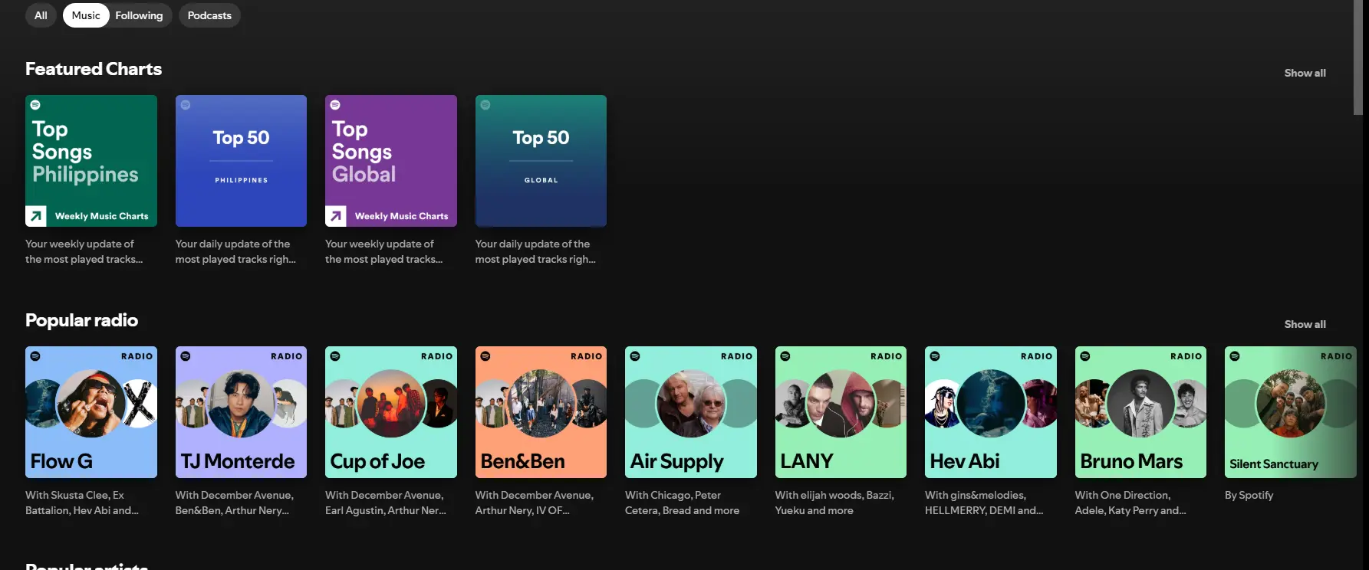Open the Flow G radio cover

click(91, 412)
